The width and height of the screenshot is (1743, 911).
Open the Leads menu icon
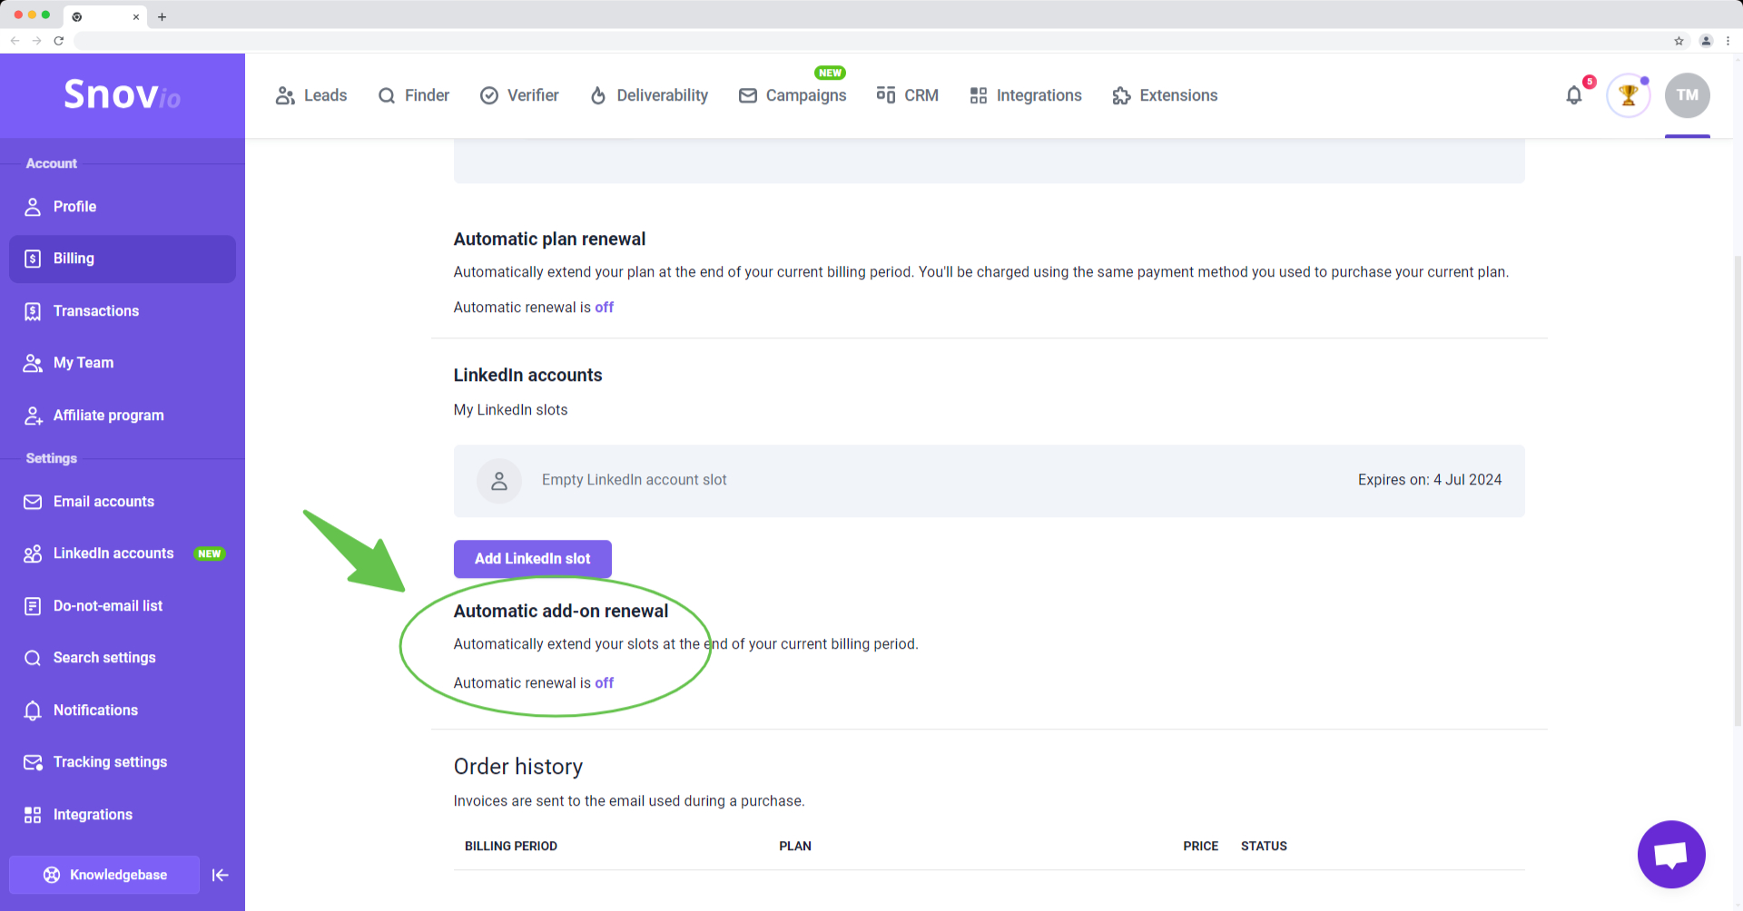click(x=285, y=95)
